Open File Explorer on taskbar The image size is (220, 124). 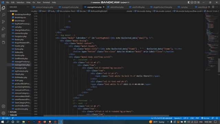click(x=24, y=122)
